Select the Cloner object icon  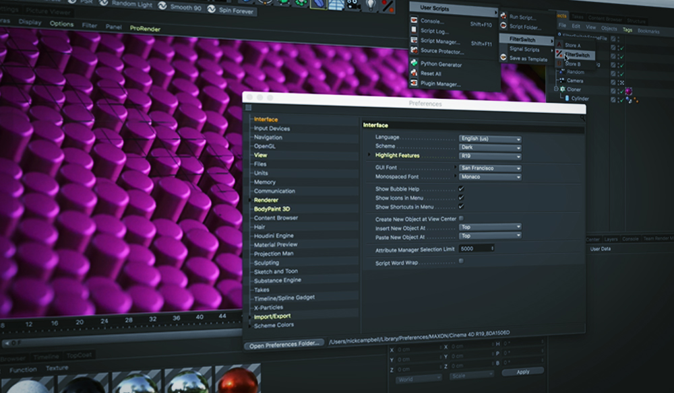click(x=562, y=90)
